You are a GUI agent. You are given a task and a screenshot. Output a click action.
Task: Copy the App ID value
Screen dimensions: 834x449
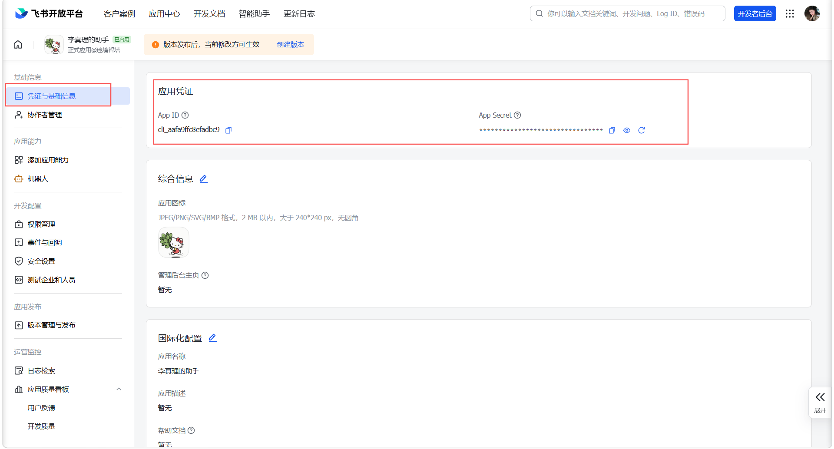coord(228,130)
